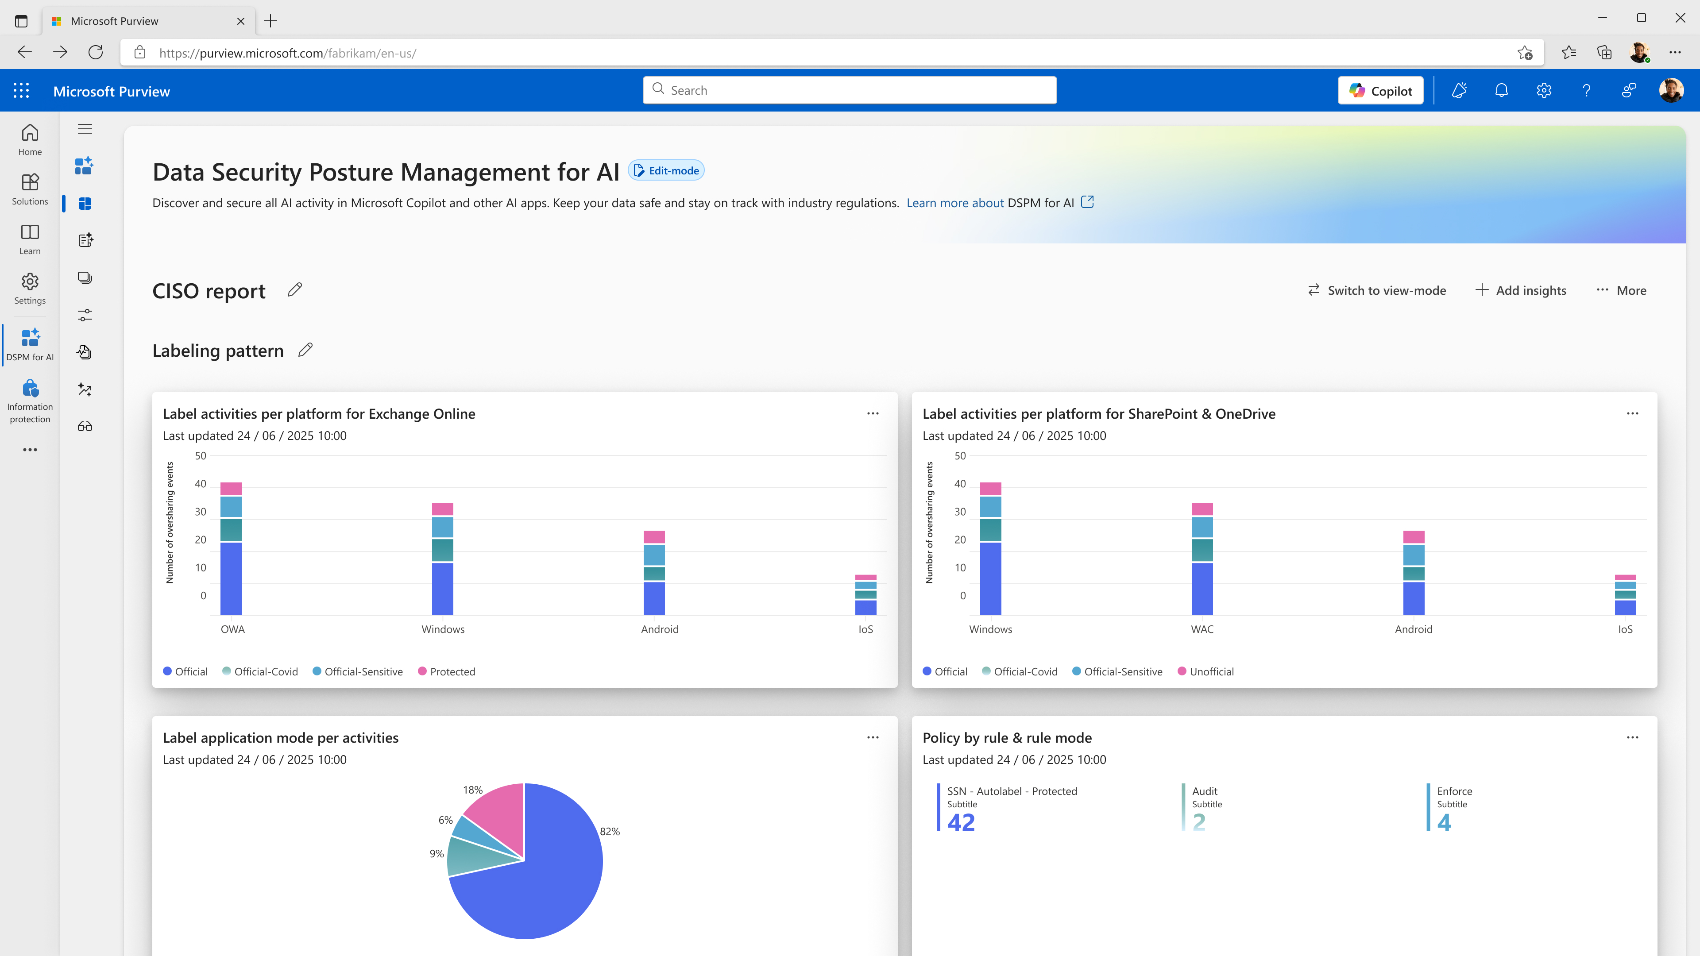Open the notifications bell

pos(1501,90)
